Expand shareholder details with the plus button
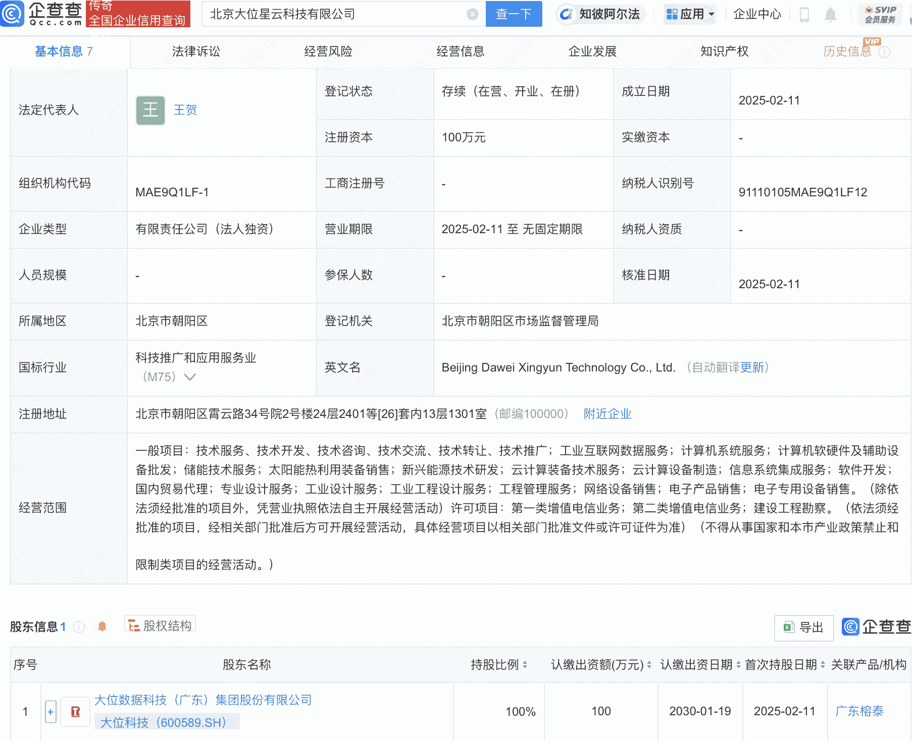 [x=50, y=711]
